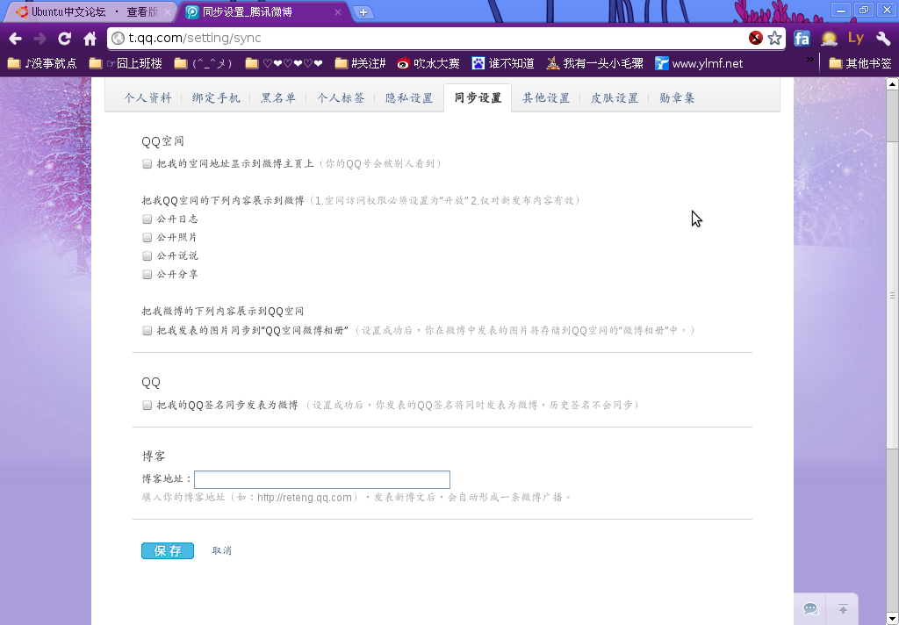Open the www.ylmf.net bookmark
Screen dimensions: 899x625
point(699,63)
